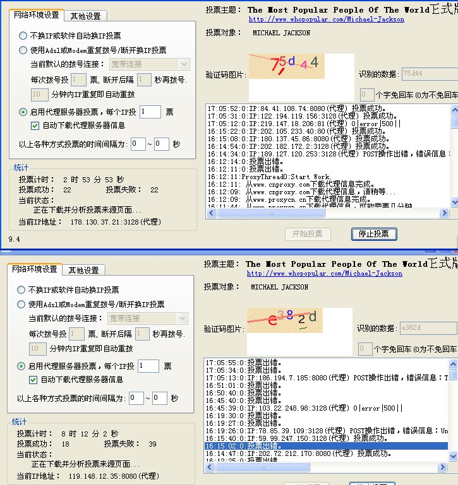
Task: Choose 使用Adsl或Modem重复拨号 option in lower window
Action: 21,304
